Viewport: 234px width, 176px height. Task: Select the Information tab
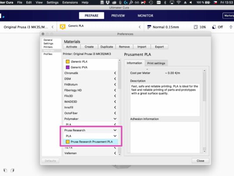[134, 63]
